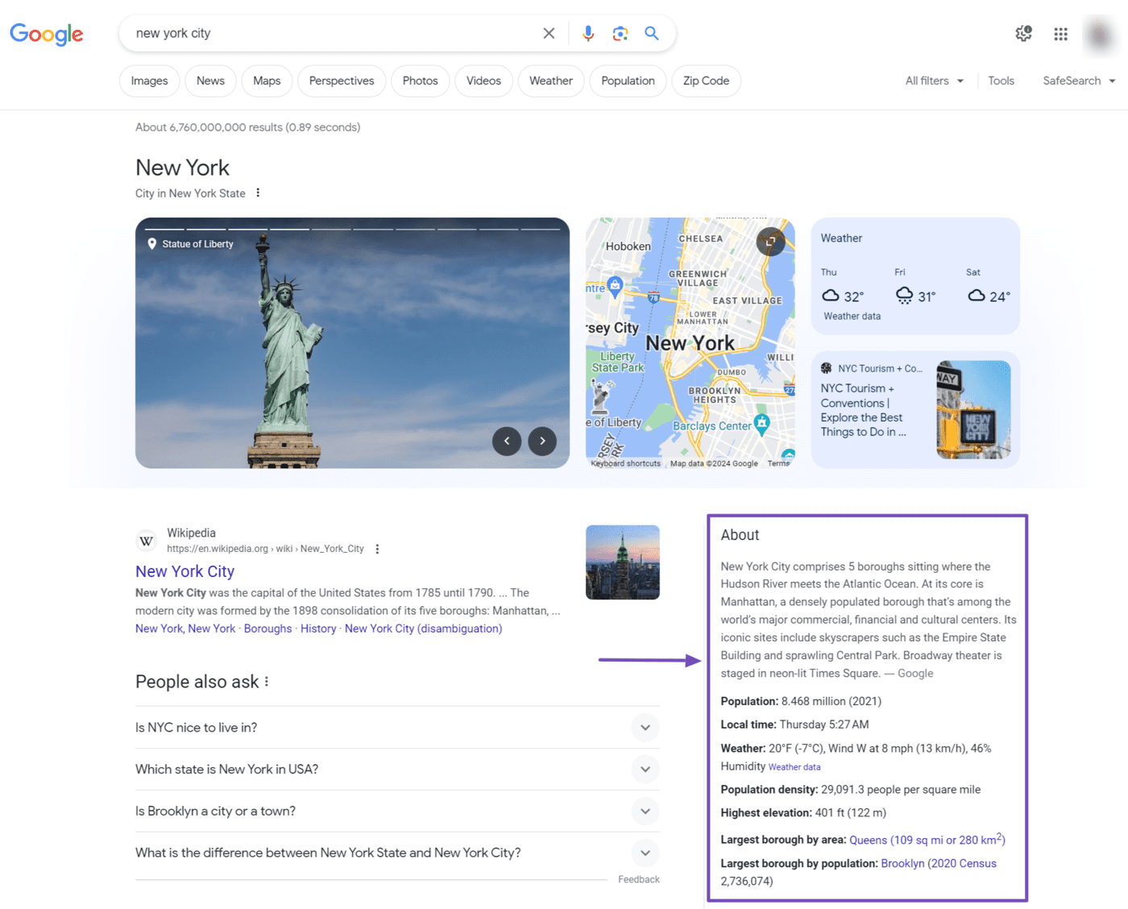Viewport: 1128px width, 909px height.
Task: Select the Perspectives filter chip
Action: [342, 81]
